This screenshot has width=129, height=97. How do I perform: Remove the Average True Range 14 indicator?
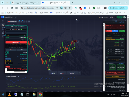[18, 77]
